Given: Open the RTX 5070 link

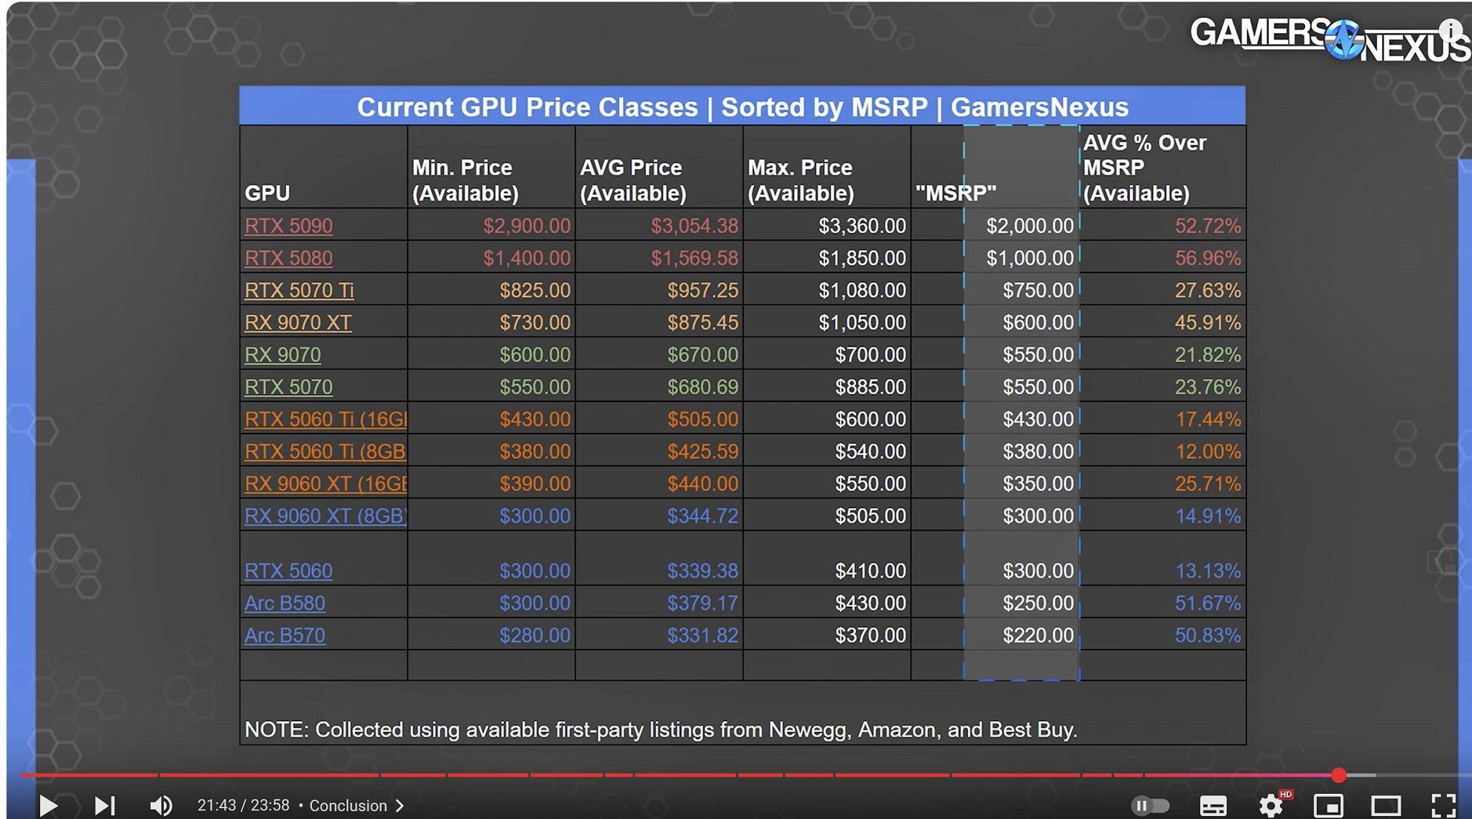Looking at the screenshot, I should (288, 387).
